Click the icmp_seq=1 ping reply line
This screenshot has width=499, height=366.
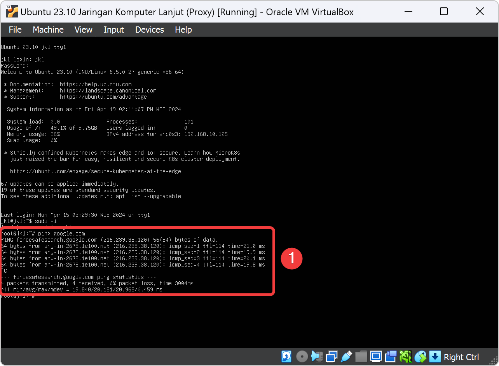(x=133, y=246)
